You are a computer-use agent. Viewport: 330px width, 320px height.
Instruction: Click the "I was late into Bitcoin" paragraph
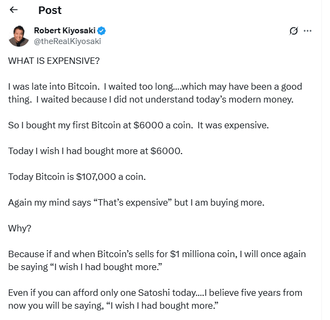coord(155,92)
